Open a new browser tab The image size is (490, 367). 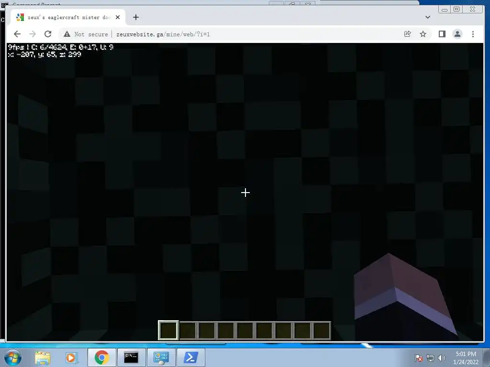coord(135,17)
